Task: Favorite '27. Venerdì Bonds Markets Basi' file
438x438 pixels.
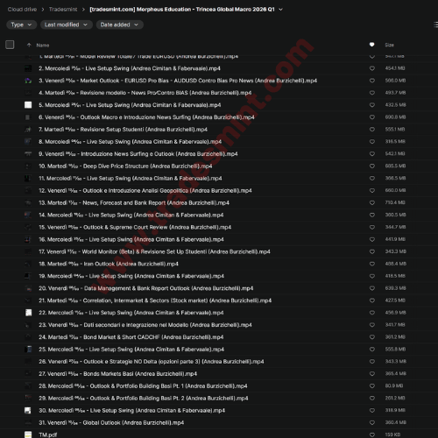Action: click(x=372, y=374)
